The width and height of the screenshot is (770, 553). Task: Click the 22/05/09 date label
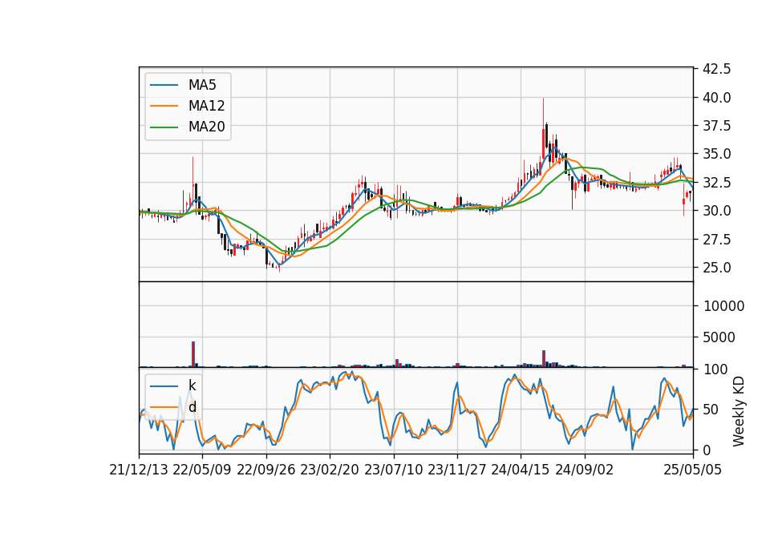click(202, 470)
